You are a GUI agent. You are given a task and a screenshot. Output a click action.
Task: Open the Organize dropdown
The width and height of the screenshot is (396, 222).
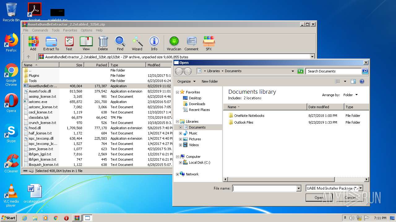186,81
